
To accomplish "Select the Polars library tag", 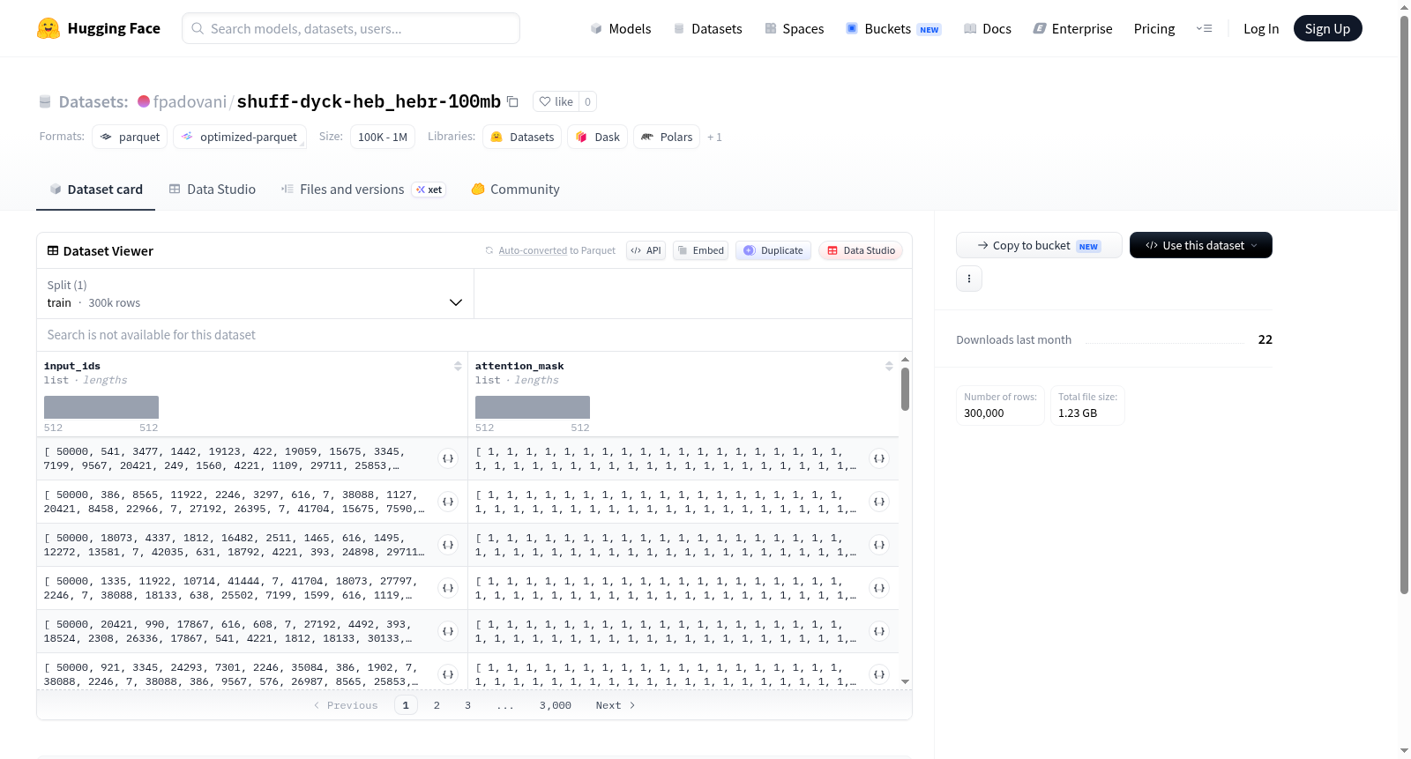I will (x=667, y=137).
